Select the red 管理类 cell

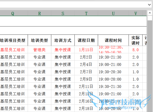pyautogui.click(x=39, y=50)
